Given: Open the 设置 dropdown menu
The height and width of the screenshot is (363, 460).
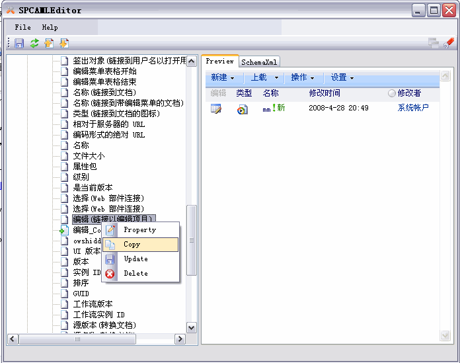Looking at the screenshot, I should 342,77.
